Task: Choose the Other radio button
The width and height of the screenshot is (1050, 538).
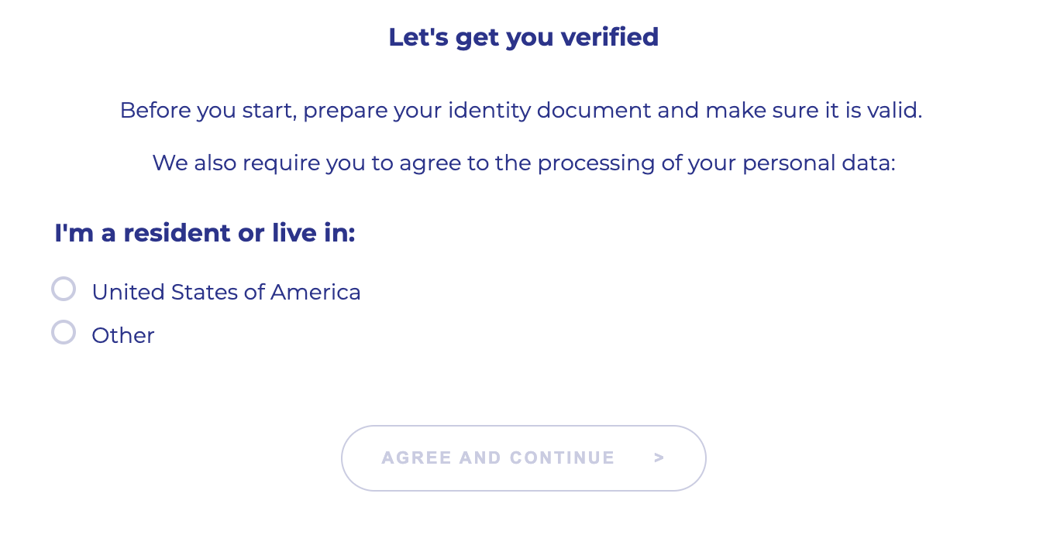Action: tap(64, 332)
